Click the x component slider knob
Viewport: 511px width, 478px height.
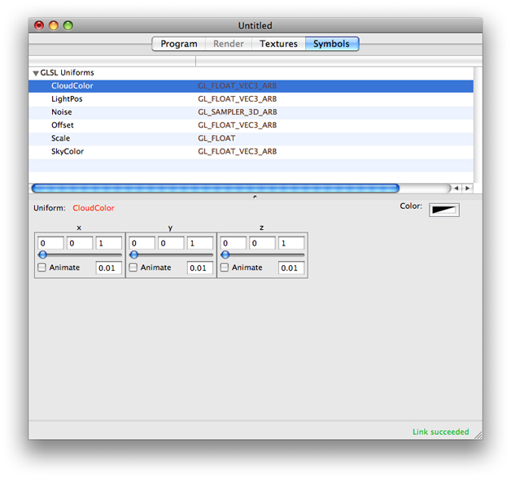coord(43,254)
